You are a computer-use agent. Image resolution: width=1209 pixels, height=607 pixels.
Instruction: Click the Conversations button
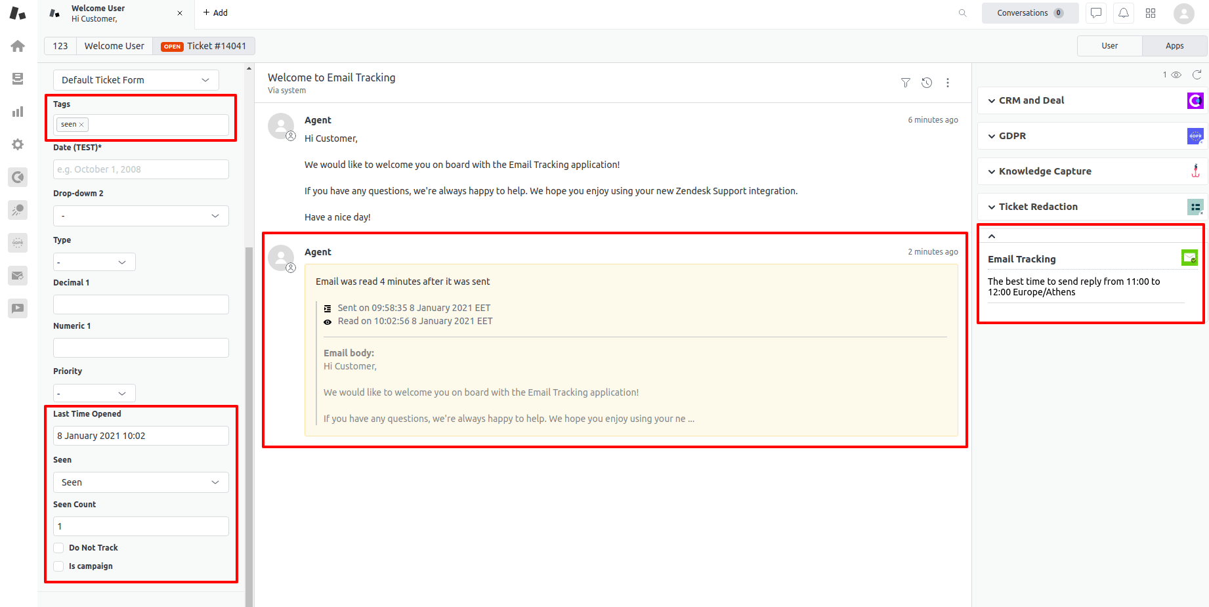tap(1030, 12)
